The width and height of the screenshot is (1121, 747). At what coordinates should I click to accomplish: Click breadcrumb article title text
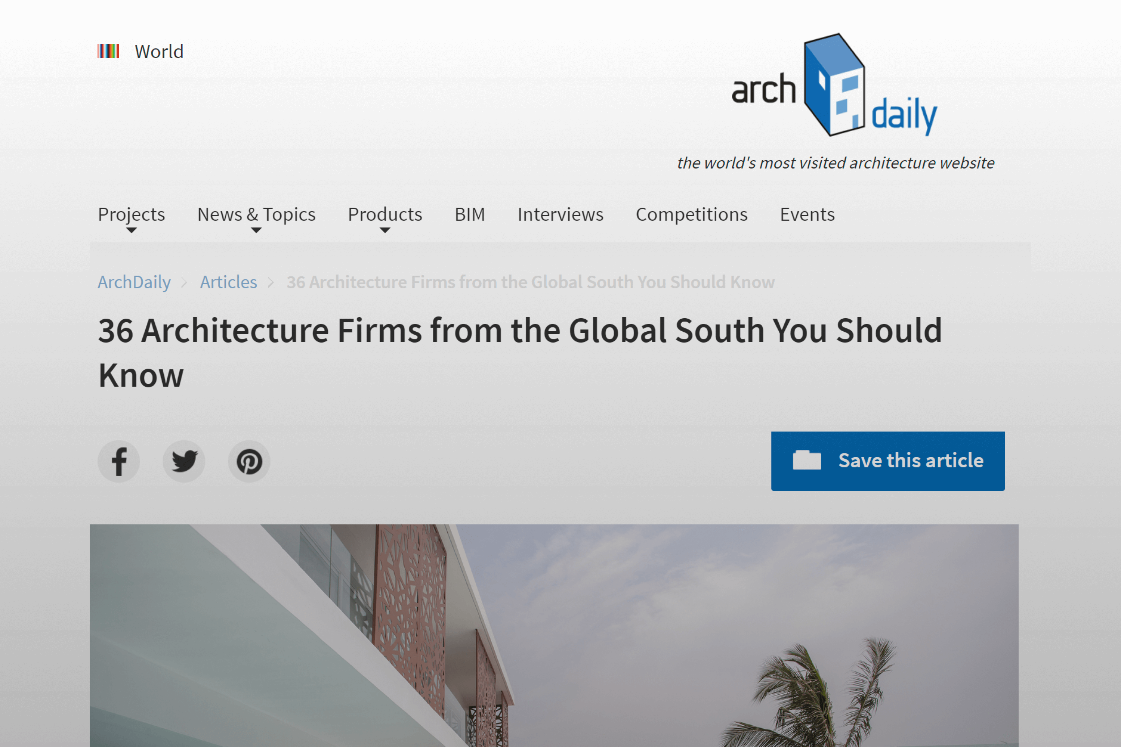tap(530, 282)
